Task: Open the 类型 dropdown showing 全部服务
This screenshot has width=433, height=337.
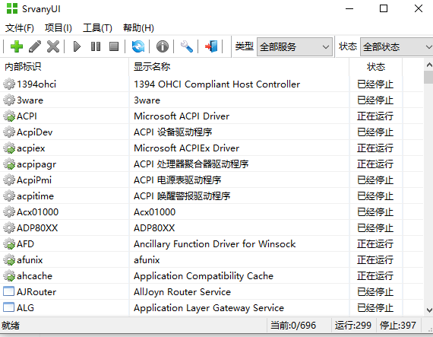Action: (295, 46)
